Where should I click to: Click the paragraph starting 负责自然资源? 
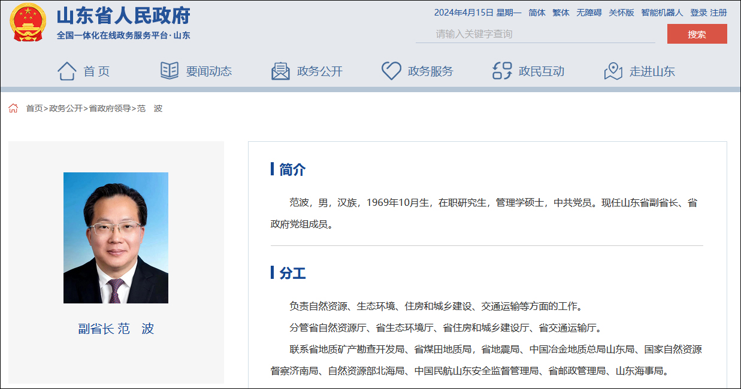(x=437, y=306)
